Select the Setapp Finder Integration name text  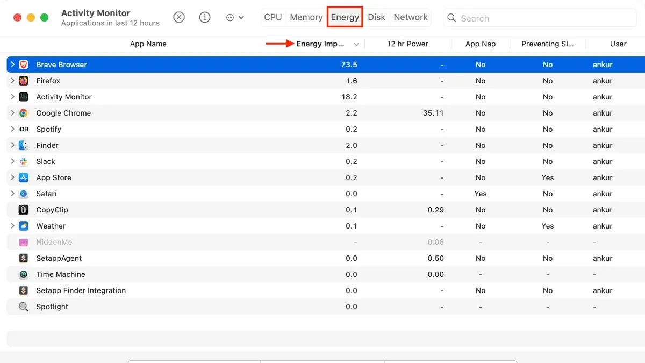[x=81, y=290]
